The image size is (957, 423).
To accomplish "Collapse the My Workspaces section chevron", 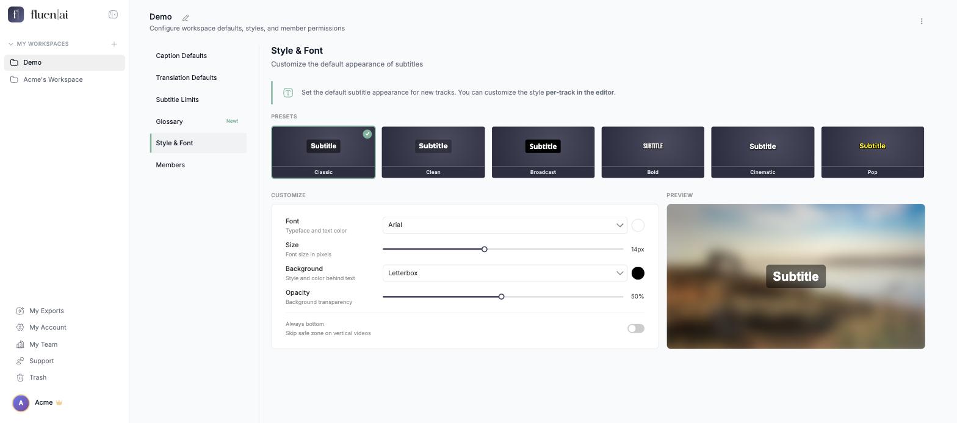I will click(x=10, y=44).
